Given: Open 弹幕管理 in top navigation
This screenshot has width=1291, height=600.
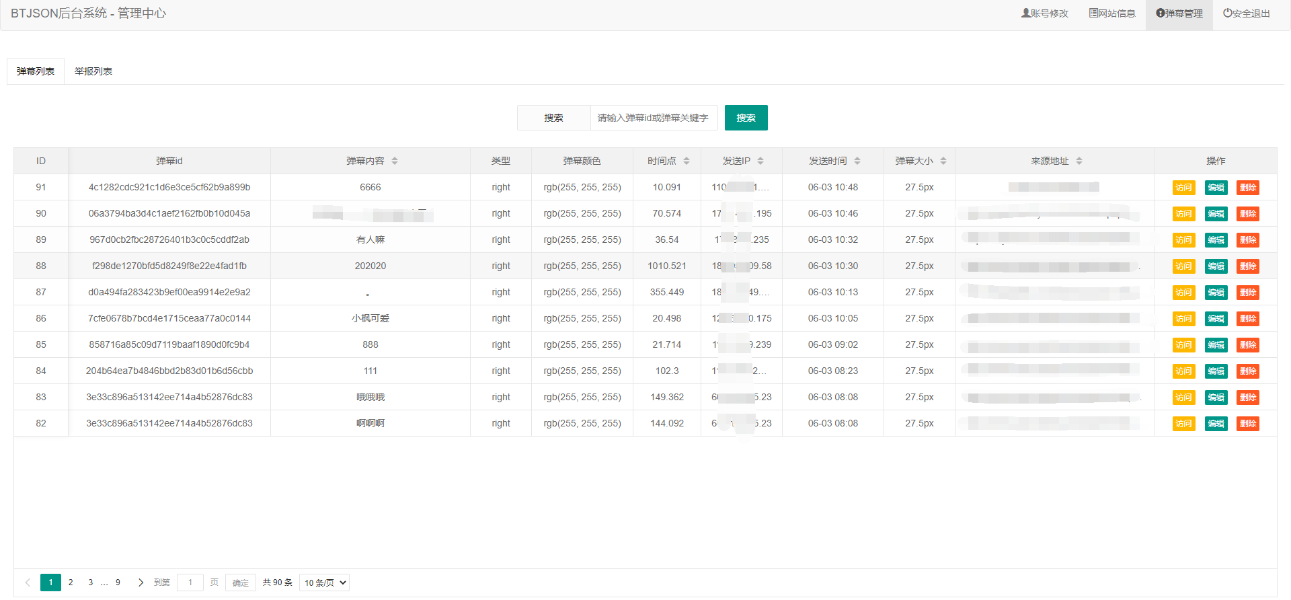Looking at the screenshot, I should click(1179, 13).
